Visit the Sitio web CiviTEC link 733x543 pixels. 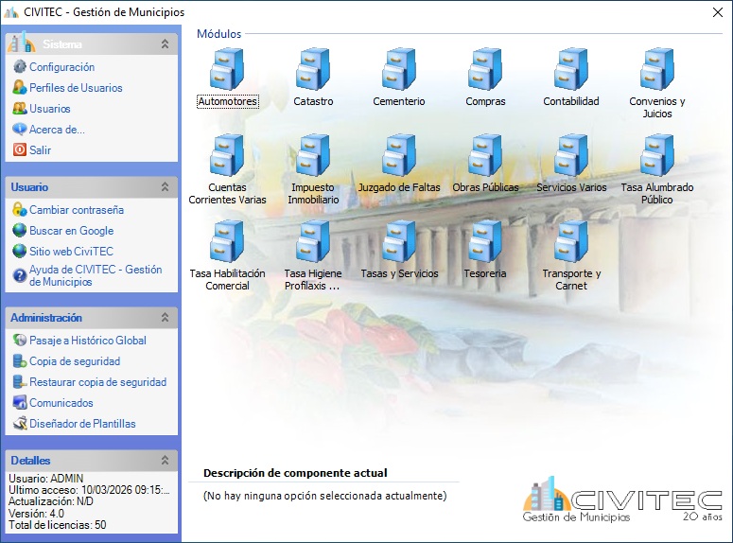tap(71, 251)
